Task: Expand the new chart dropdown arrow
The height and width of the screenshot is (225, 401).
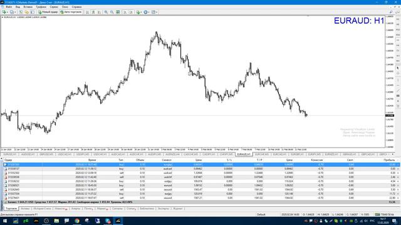Action: [8, 12]
